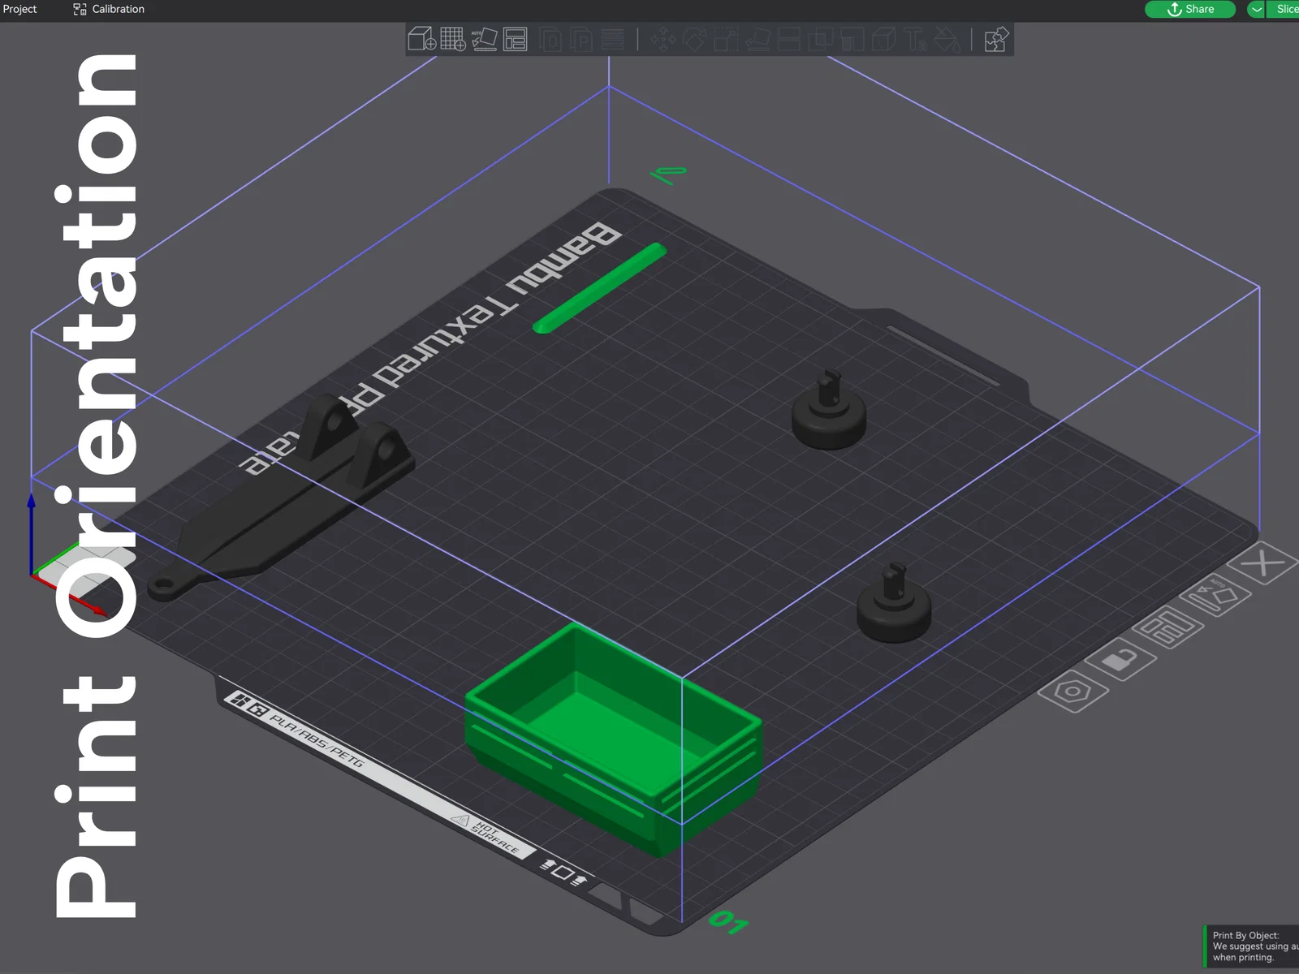Switch to the Calibration tab
The height and width of the screenshot is (974, 1299).
[x=109, y=9]
